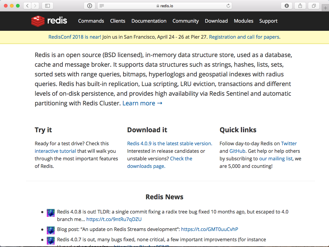The height and width of the screenshot is (247, 329).
Task: Click the 'Try it' heading
Action: [x=43, y=130]
